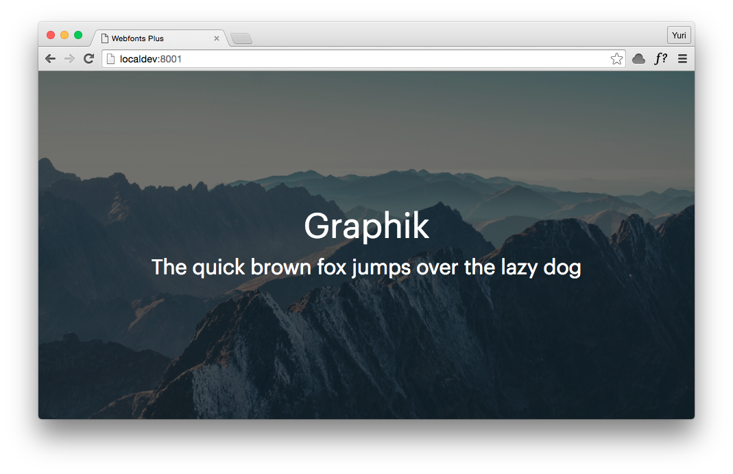This screenshot has height=474, width=733.
Task: Click the Graphik heading text
Action: tap(366, 226)
